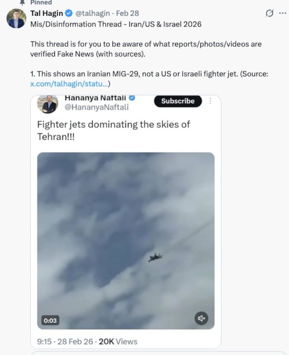The width and height of the screenshot is (289, 355).
Task: Open the @talhagin handle link
Action: (x=92, y=13)
